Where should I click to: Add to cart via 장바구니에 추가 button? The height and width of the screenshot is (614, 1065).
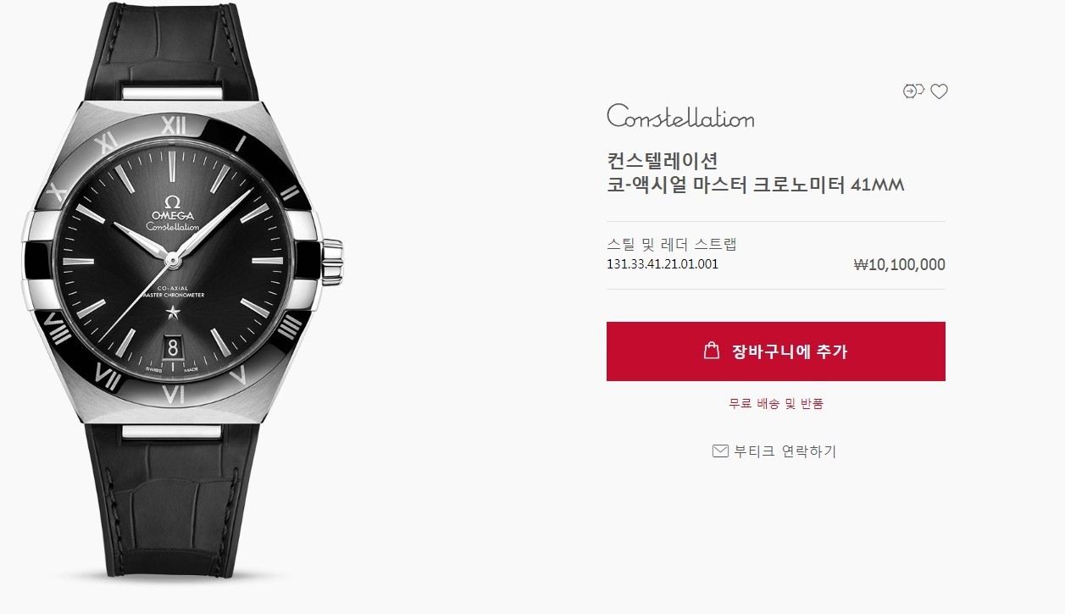tap(776, 351)
